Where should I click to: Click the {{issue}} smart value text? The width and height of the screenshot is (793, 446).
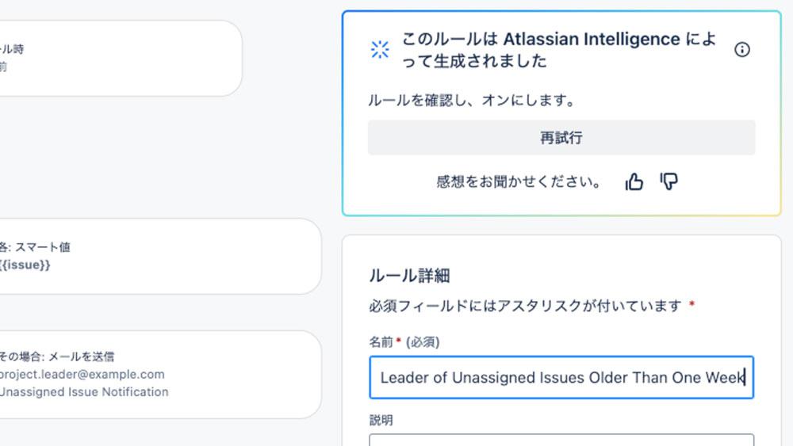(x=25, y=265)
